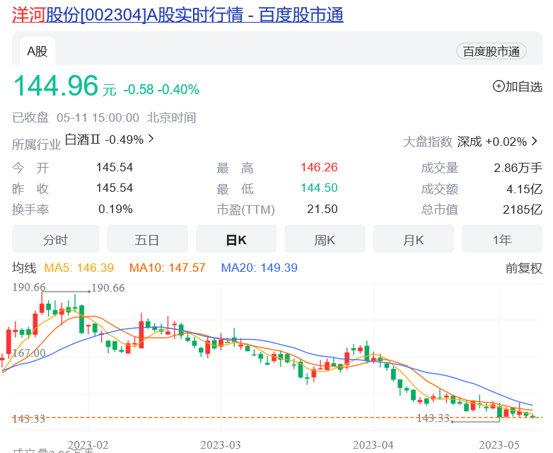Click the 总市值 value 2185亿
This screenshot has width=553, height=453.
523,210
